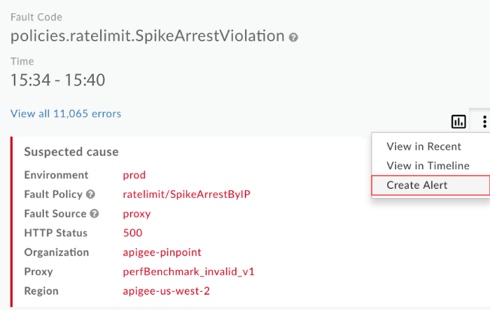Click the three-dot more options icon
Image resolution: width=490 pixels, height=310 pixels.
click(x=484, y=122)
